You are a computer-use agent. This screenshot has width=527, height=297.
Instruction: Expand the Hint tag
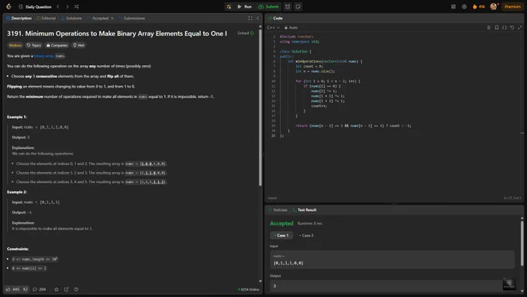79,45
